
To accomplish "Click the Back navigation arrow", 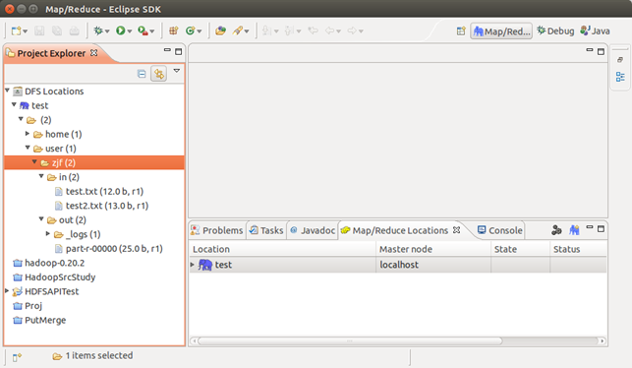I will [330, 31].
